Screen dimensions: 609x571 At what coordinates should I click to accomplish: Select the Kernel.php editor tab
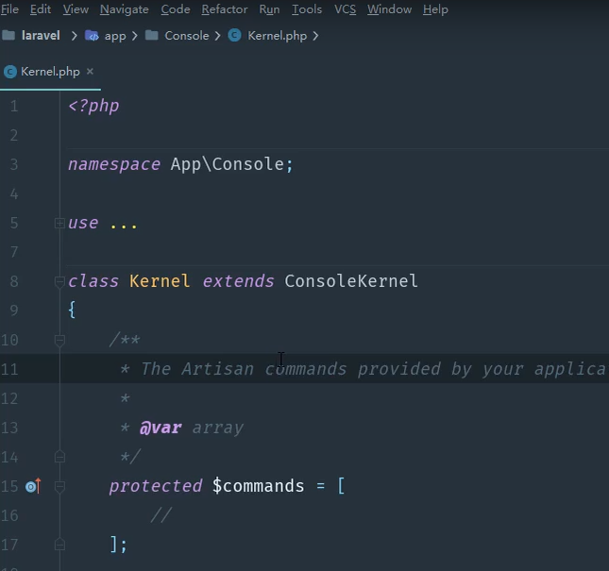pyautogui.click(x=49, y=72)
